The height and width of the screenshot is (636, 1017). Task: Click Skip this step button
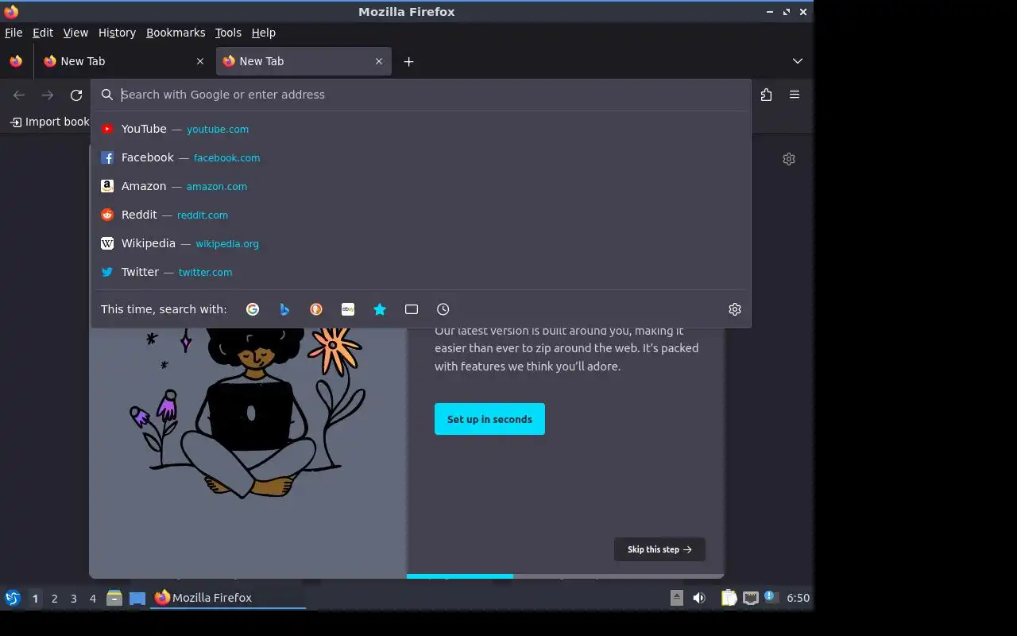coord(659,549)
